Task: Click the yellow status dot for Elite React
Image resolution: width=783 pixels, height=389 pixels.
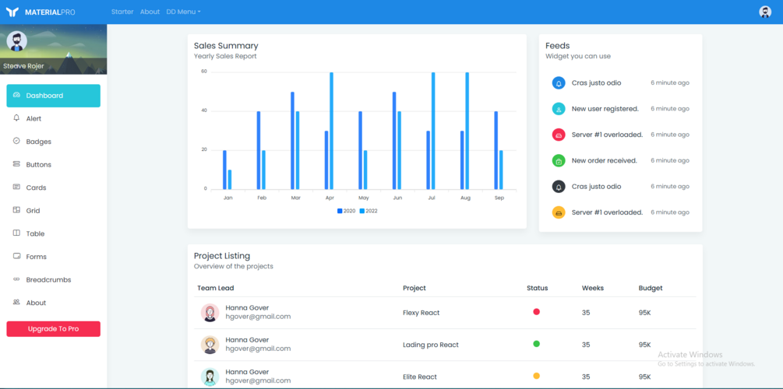Action: (x=536, y=376)
